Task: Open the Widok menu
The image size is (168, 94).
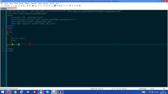Action: pos(16,3)
